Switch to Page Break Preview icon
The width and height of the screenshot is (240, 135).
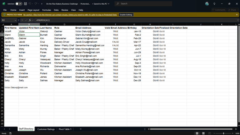click(210, 133)
